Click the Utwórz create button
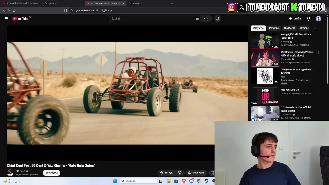 (295, 19)
